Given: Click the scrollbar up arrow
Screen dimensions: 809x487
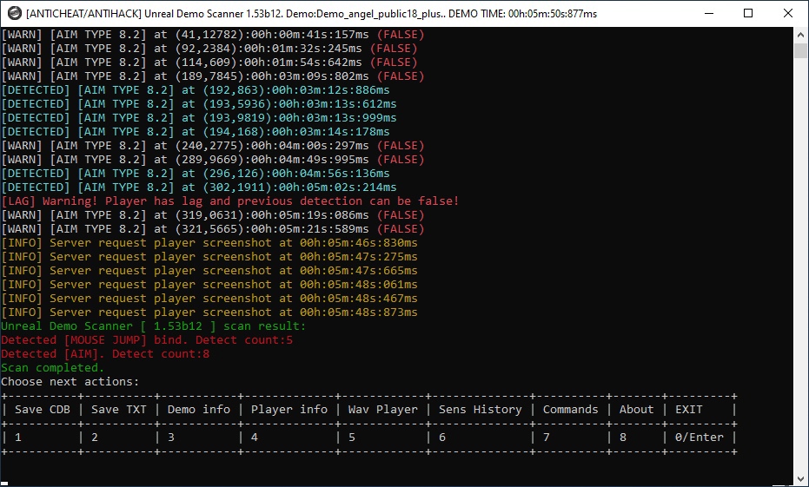Looking at the screenshot, I should pos(800,35).
